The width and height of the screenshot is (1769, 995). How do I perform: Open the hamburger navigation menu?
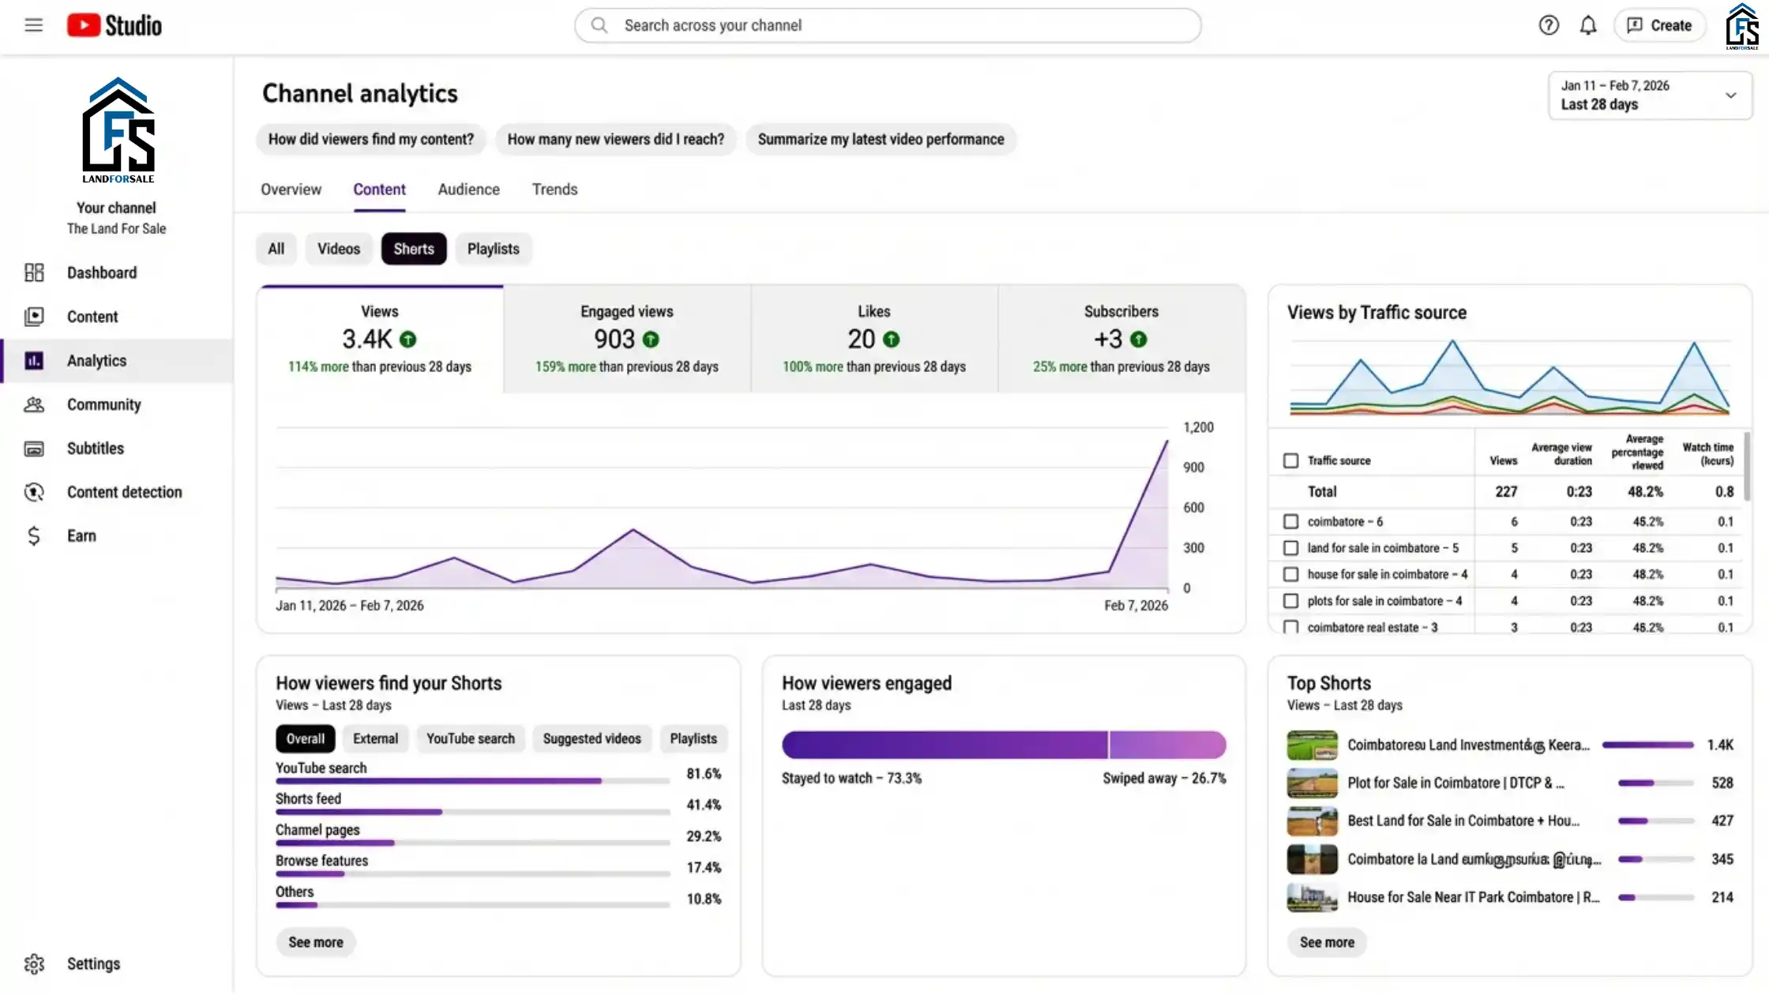[x=34, y=24]
